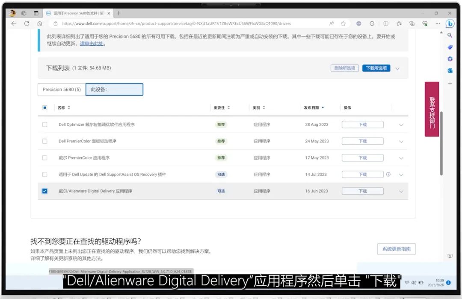The width and height of the screenshot is (462, 299).
Task: Download Dell Optimizer via 下载 button
Action: pos(363,125)
